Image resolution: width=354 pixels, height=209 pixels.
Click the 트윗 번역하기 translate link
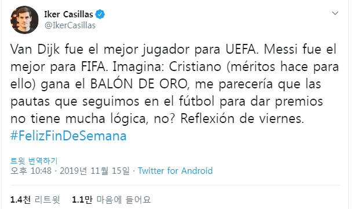(x=34, y=161)
